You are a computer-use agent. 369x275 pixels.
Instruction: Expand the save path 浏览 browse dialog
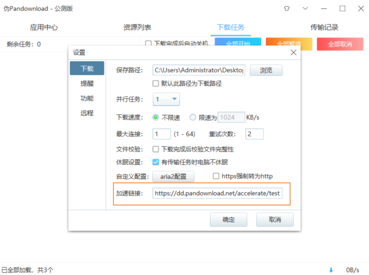point(266,70)
